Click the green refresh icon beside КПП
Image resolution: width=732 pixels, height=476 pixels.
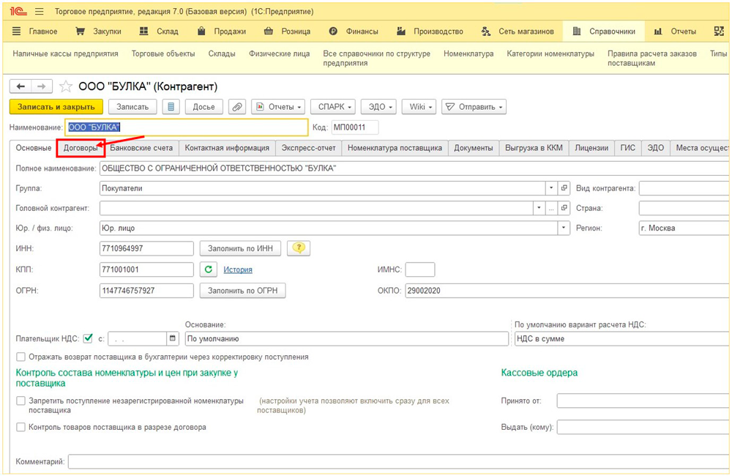[209, 269]
